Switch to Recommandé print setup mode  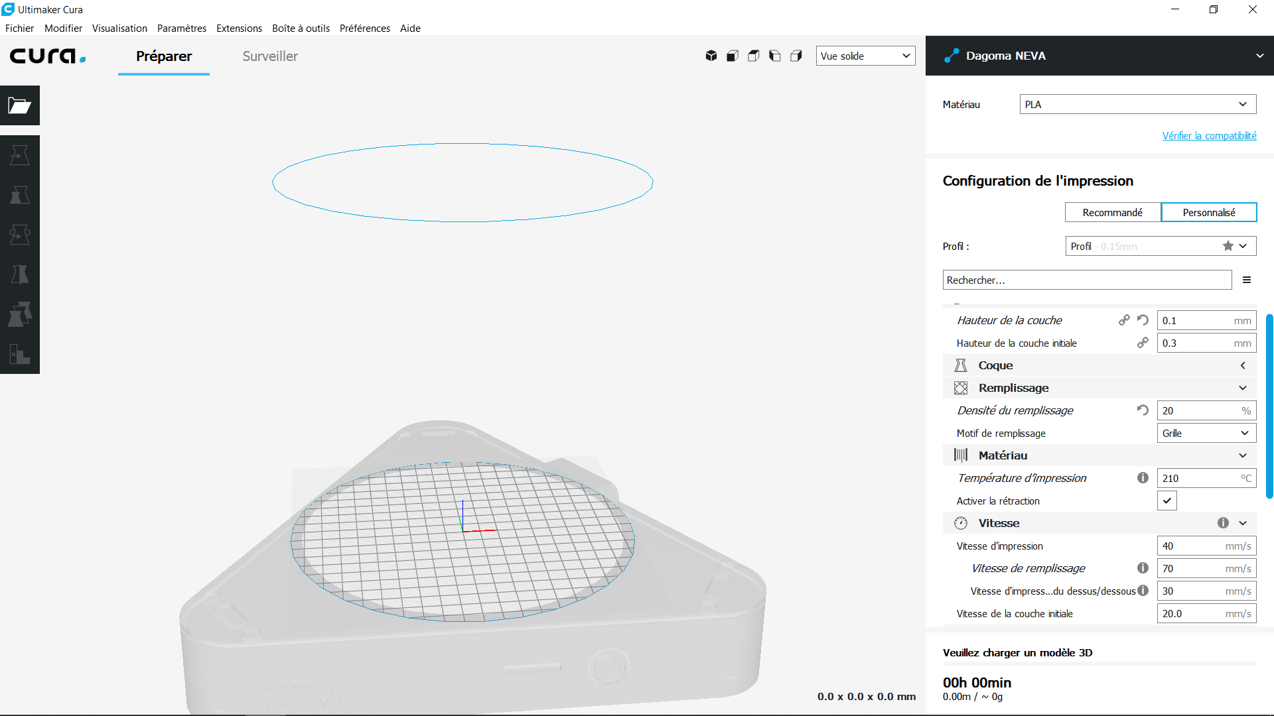point(1113,212)
